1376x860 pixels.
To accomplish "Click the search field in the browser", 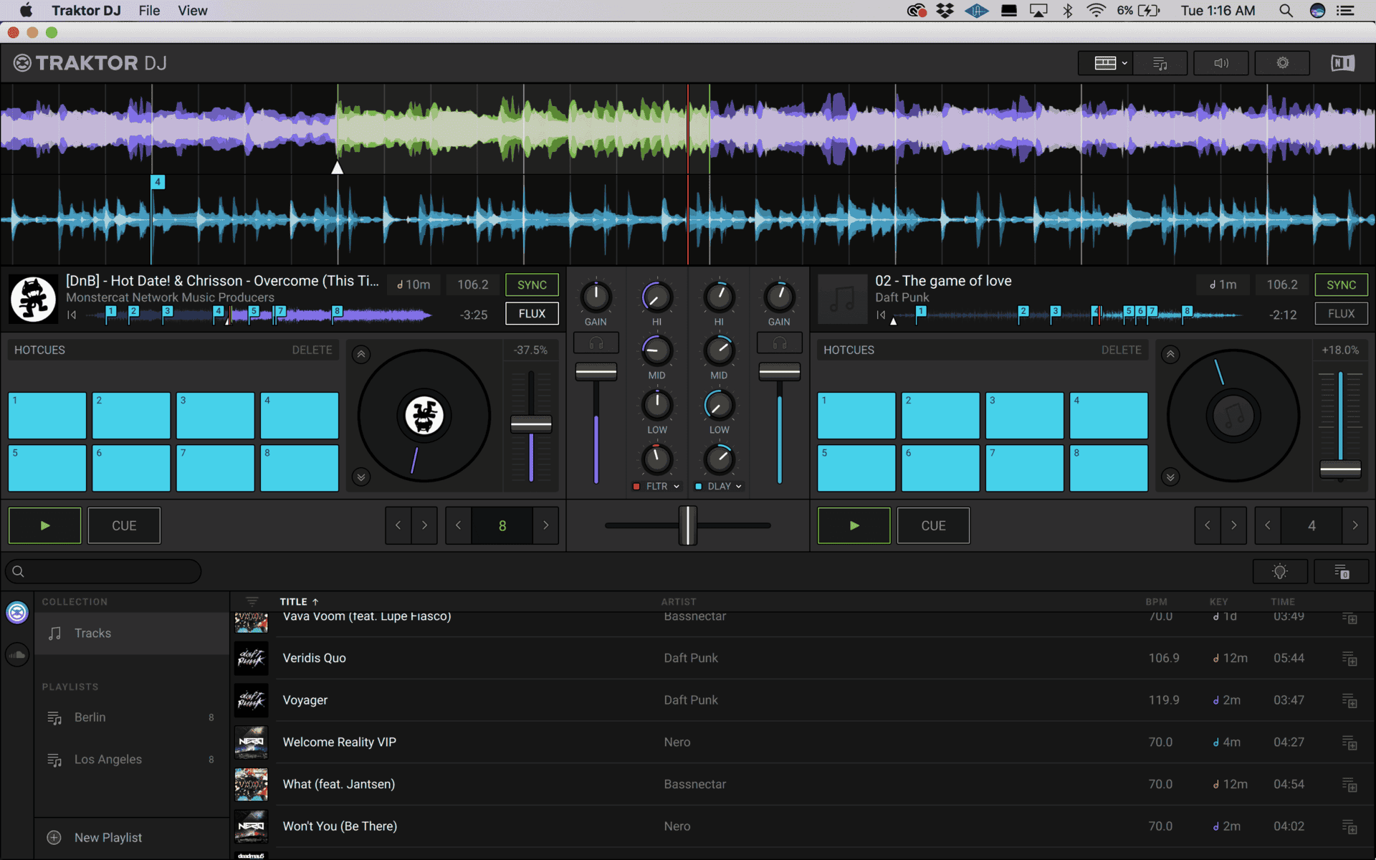I will point(103,571).
